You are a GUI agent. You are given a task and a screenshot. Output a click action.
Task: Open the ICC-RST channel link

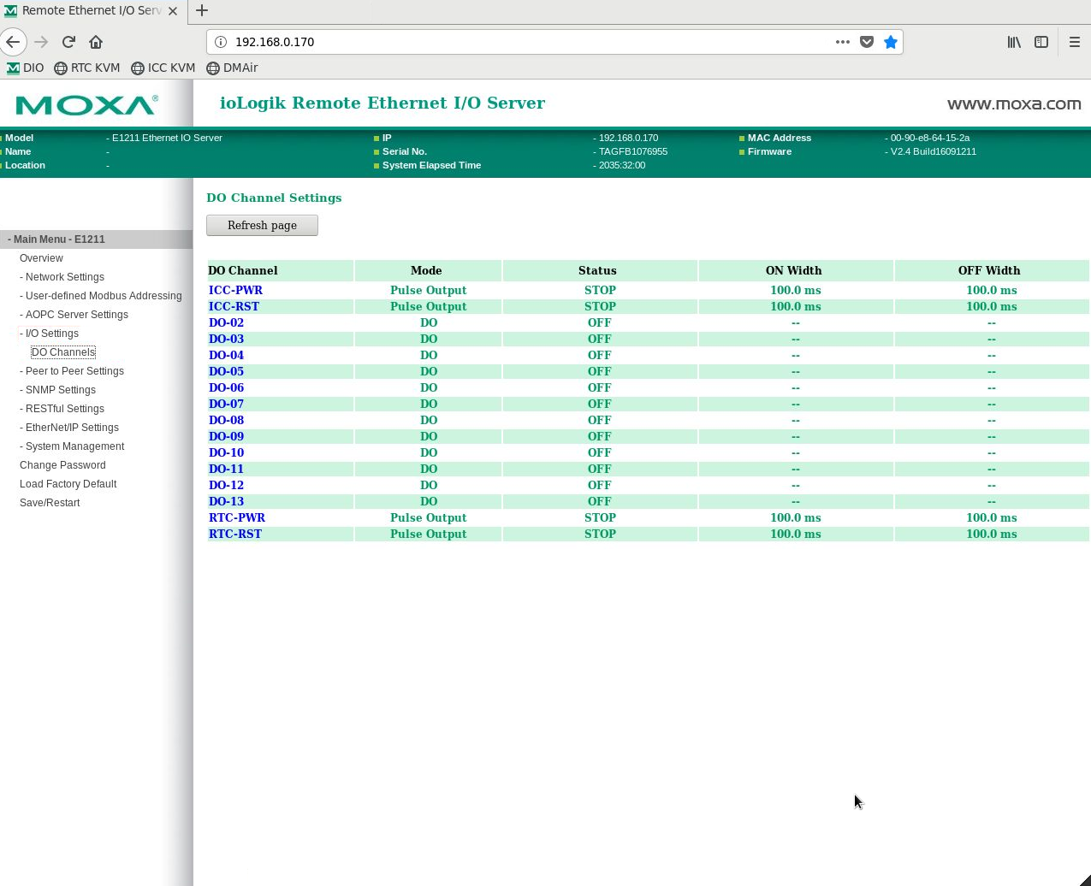234,306
